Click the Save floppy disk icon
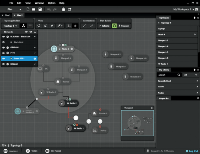Image resolution: width=200 pixels, height=154 pixels. click(40, 9)
